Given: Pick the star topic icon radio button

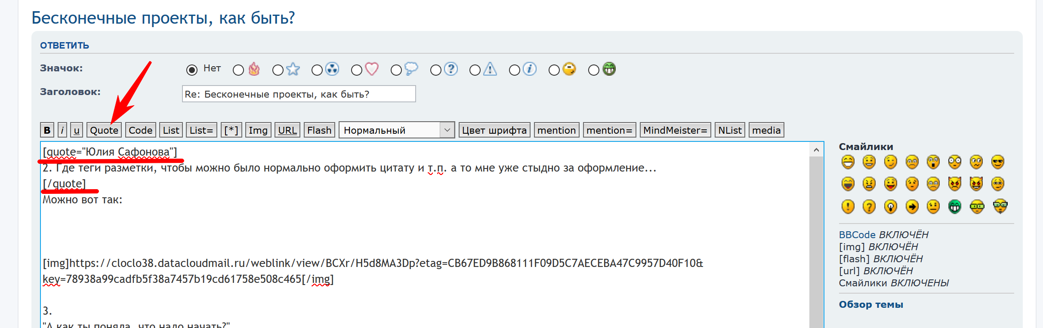Looking at the screenshot, I should [278, 70].
